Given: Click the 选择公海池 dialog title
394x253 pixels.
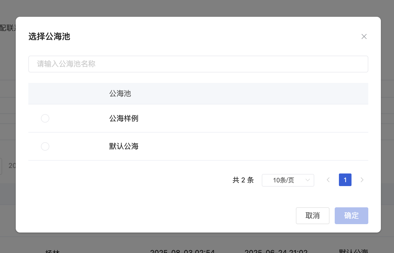Looking at the screenshot, I should [x=49, y=36].
